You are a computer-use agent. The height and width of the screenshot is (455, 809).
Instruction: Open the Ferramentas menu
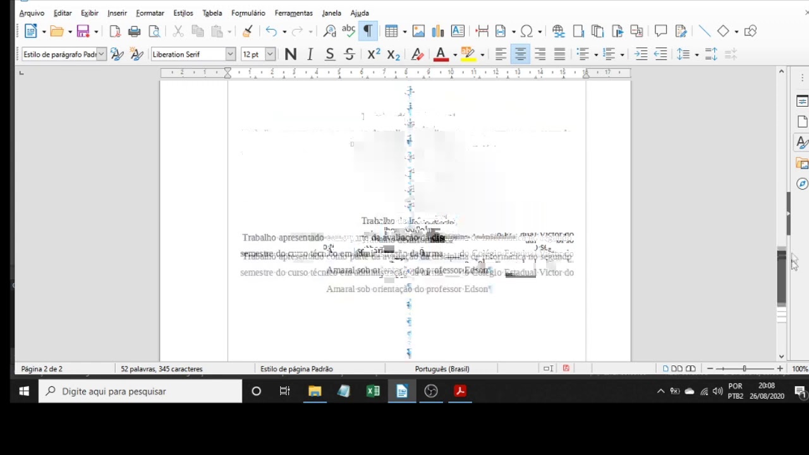pyautogui.click(x=293, y=13)
